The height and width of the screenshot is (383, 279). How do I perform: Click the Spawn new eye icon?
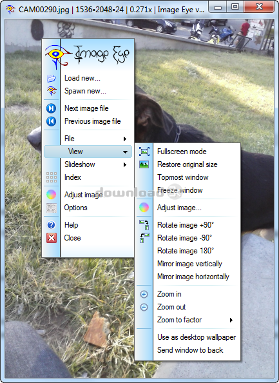[52, 91]
